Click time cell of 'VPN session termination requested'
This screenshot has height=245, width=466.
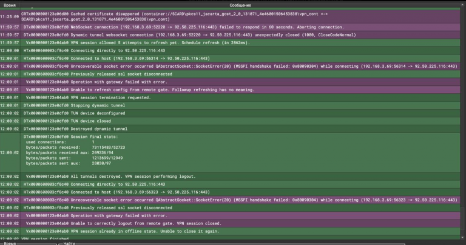click(x=10, y=98)
